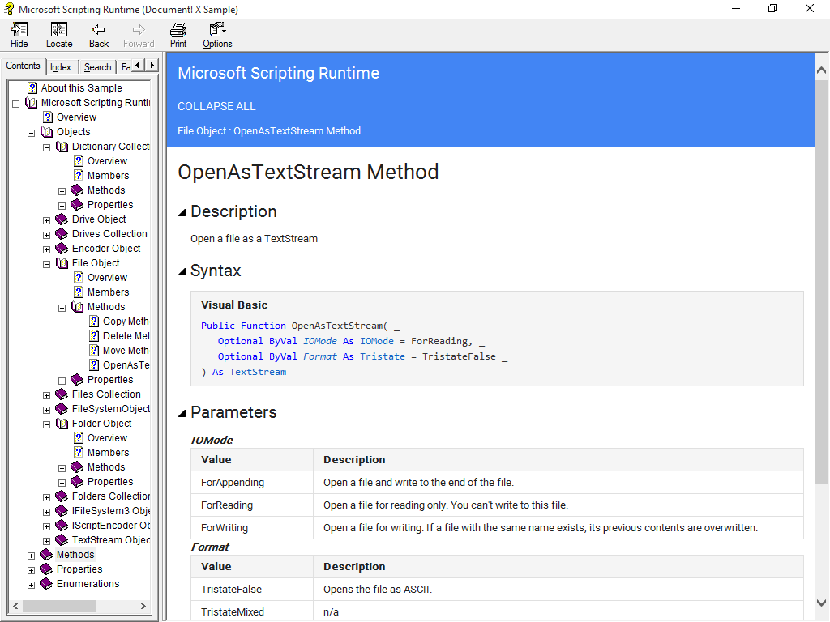Collapse the Microsoft Scripting Runtime tree node
This screenshot has height=622, width=830.
[16, 104]
